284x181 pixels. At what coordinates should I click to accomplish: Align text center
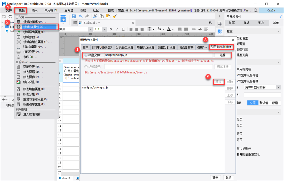[x=137, y=29]
